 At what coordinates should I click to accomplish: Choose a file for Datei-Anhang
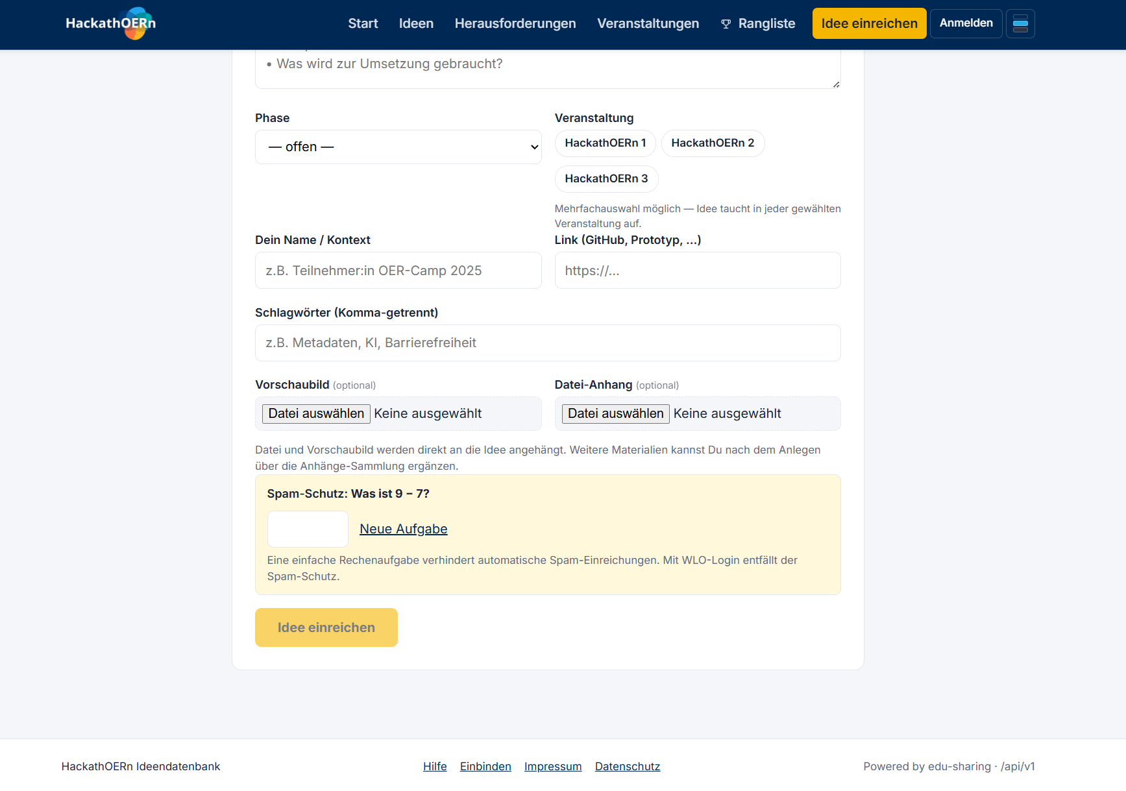(x=615, y=413)
